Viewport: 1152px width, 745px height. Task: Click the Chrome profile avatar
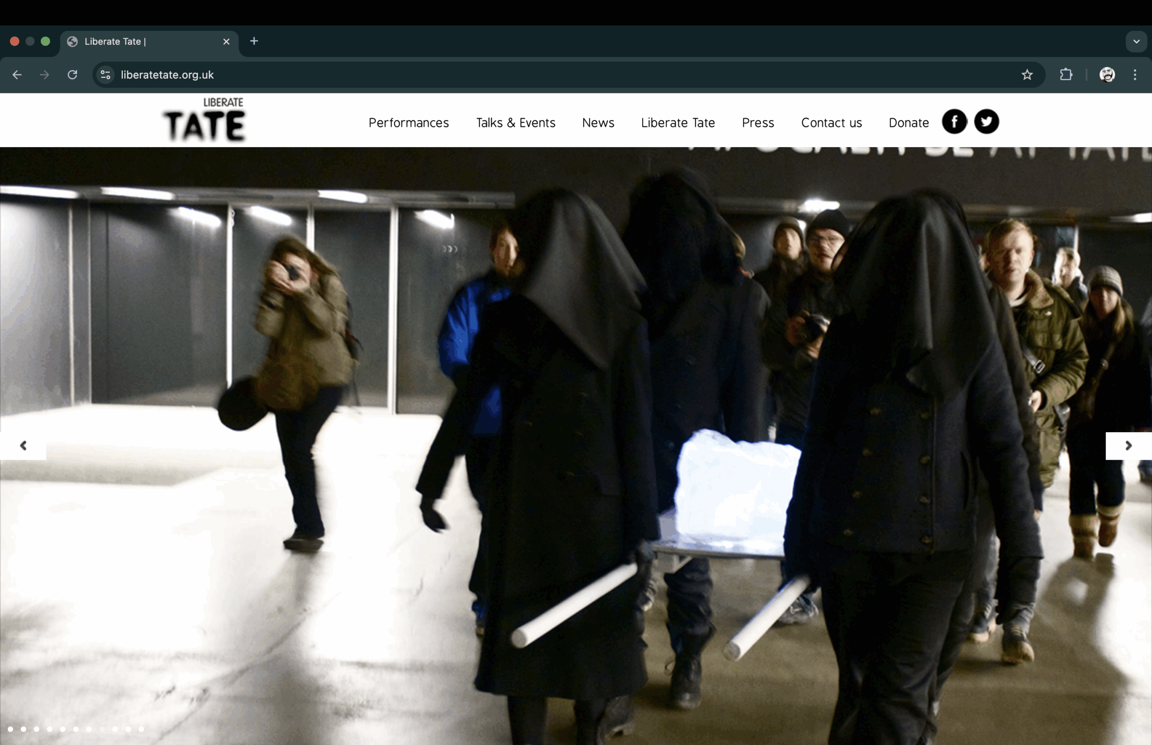coord(1107,75)
